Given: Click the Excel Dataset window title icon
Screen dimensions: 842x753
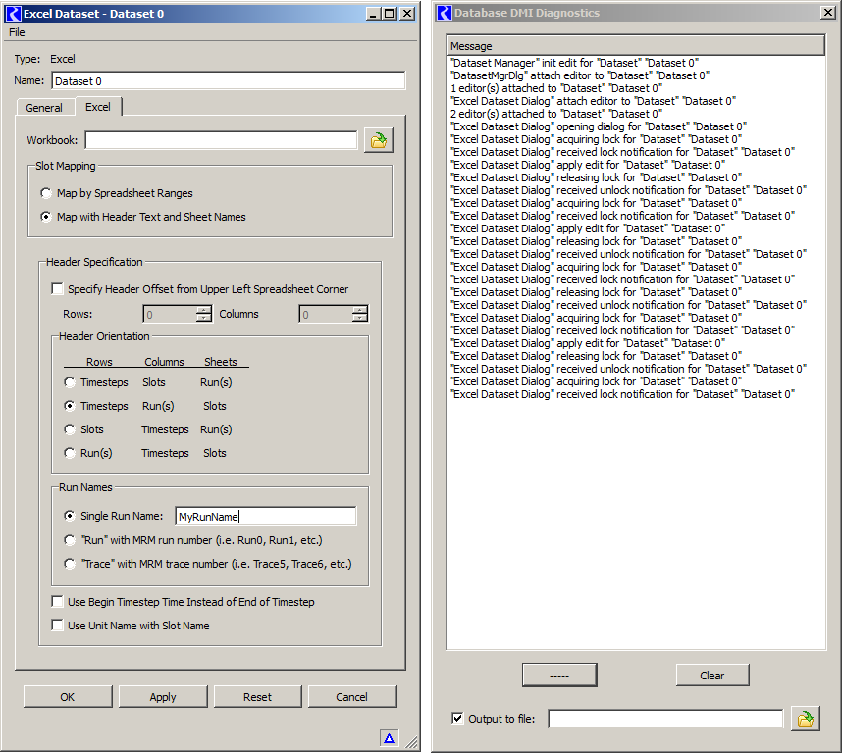Looking at the screenshot, I should click(13, 14).
